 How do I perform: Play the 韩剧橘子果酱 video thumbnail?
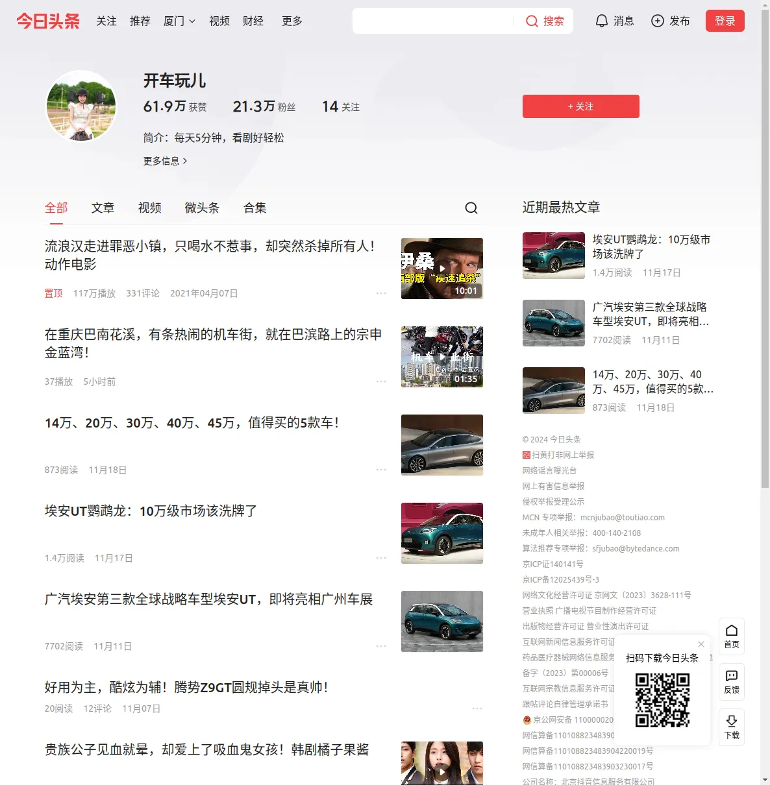[442, 763]
